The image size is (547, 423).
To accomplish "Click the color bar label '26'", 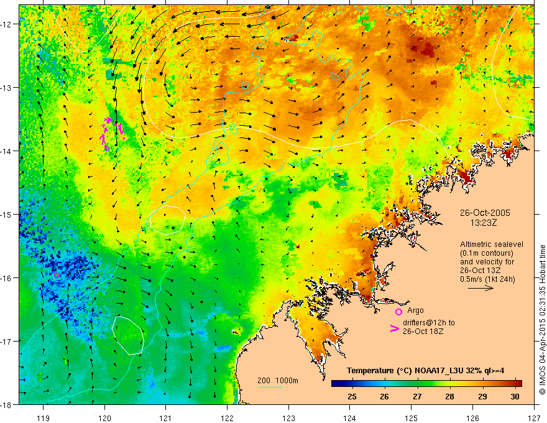I will pos(384,396).
